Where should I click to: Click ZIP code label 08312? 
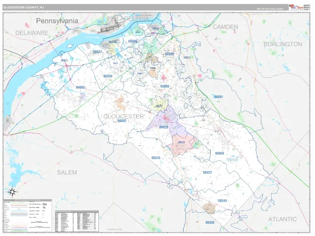click(182, 142)
